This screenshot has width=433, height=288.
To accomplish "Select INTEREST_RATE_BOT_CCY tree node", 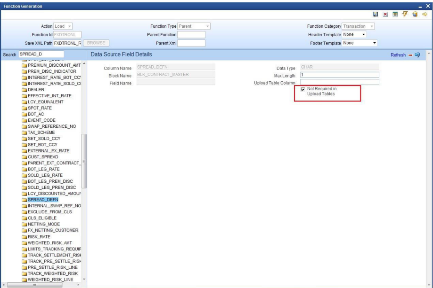I will tap(54, 78).
